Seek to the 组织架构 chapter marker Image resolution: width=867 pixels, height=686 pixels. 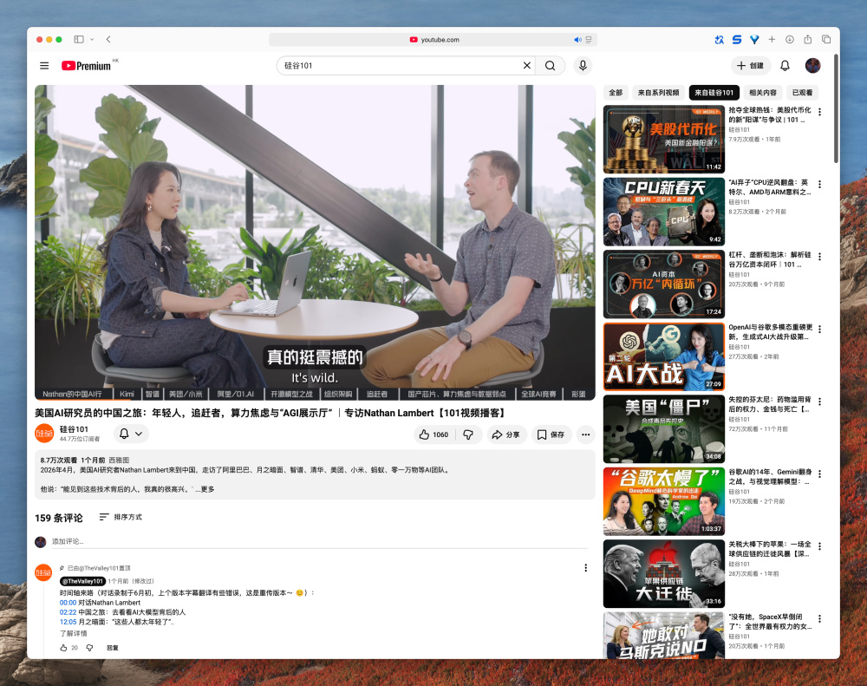[x=338, y=394]
